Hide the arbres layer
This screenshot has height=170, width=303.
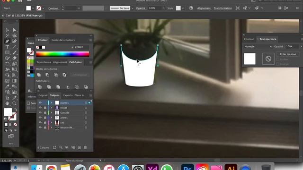coord(40,118)
